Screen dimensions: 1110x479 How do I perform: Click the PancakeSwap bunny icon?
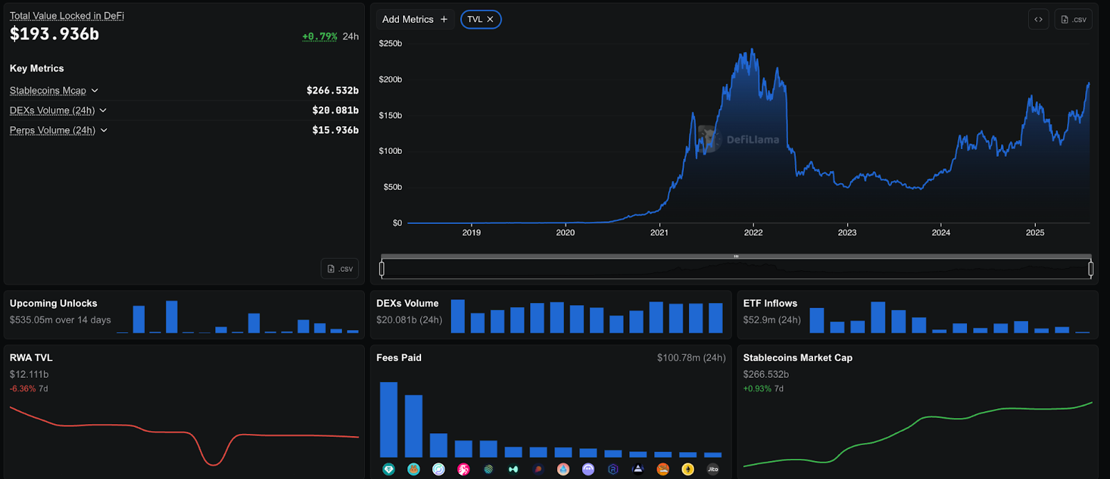(413, 469)
